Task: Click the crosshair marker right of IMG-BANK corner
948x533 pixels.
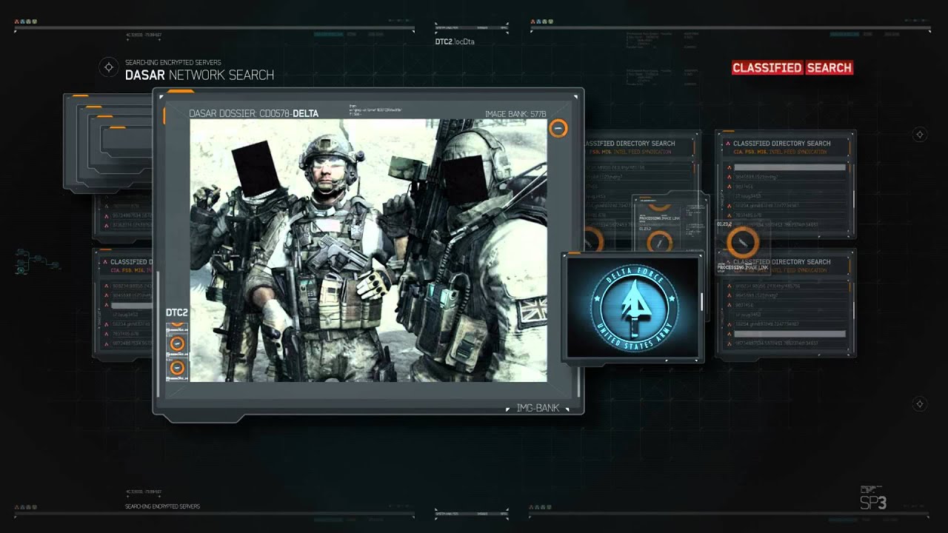Action: pos(919,403)
